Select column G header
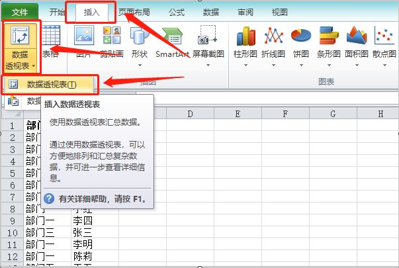399x268 pixels. pos(333,114)
